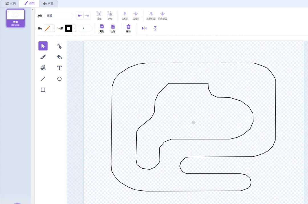308x204 pixels.
Task: Select the Circle tool
Action: 59,79
